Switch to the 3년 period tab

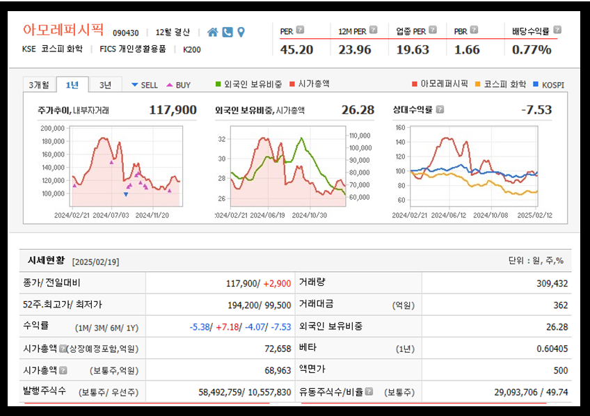105,85
